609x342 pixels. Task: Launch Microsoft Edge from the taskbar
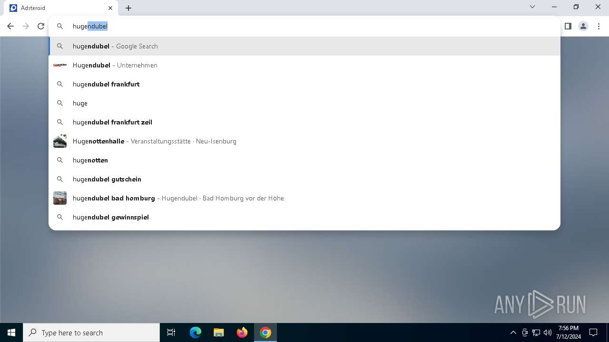click(196, 332)
